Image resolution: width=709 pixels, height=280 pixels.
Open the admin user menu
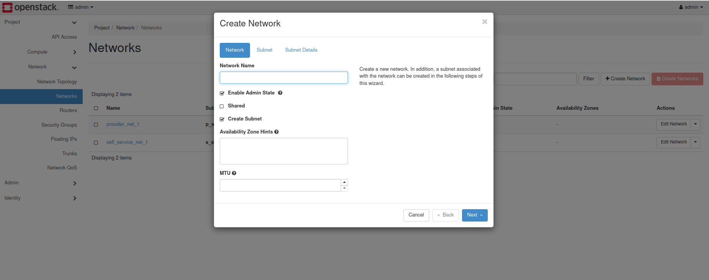pos(691,7)
